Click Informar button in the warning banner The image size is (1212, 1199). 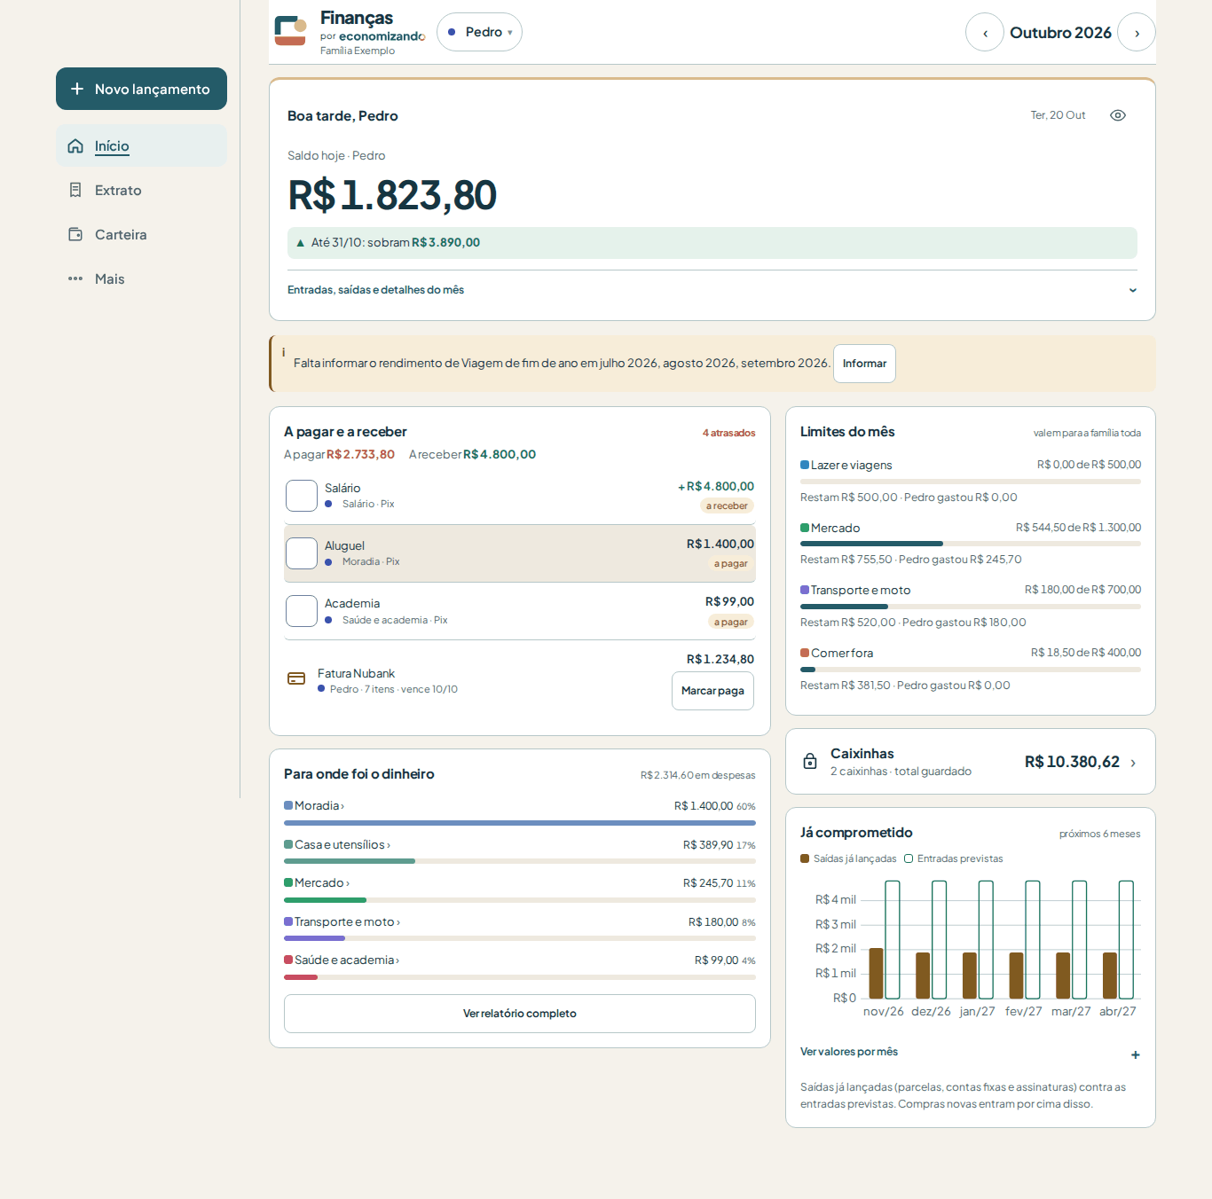point(864,364)
